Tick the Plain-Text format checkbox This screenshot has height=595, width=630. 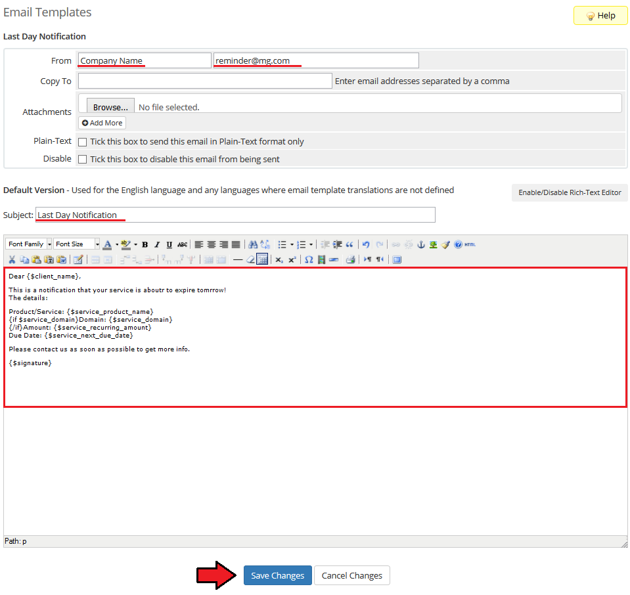(82, 143)
